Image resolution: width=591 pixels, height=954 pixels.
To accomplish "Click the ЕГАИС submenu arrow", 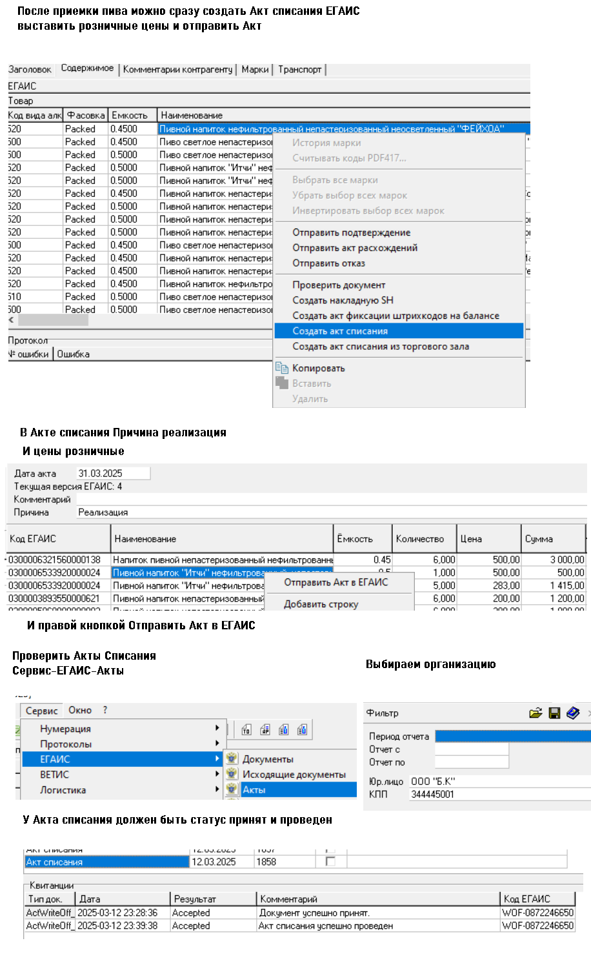I will pyautogui.click(x=217, y=759).
